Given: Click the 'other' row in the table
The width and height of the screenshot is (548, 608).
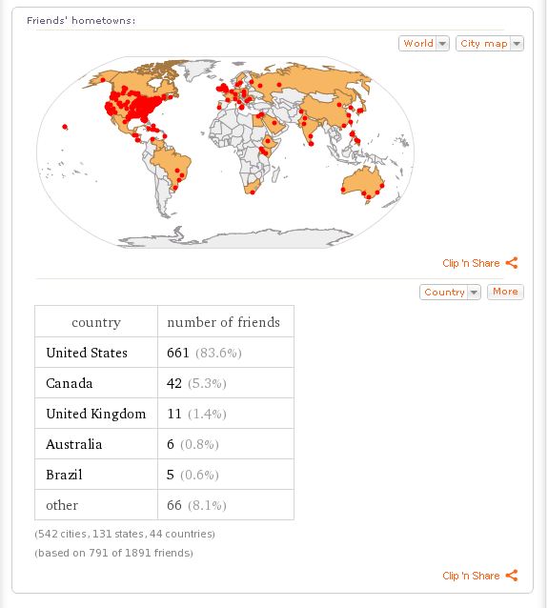Looking at the screenshot, I should tap(165, 505).
